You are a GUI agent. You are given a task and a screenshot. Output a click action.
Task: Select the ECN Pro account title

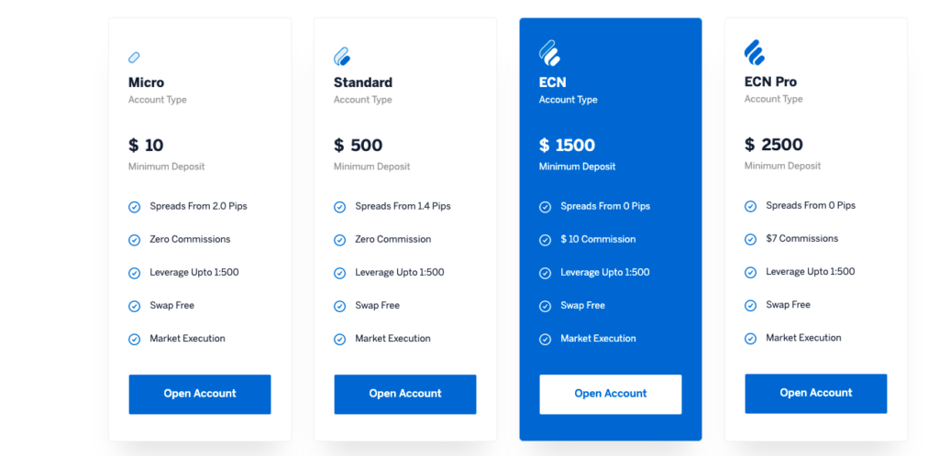[x=770, y=81]
